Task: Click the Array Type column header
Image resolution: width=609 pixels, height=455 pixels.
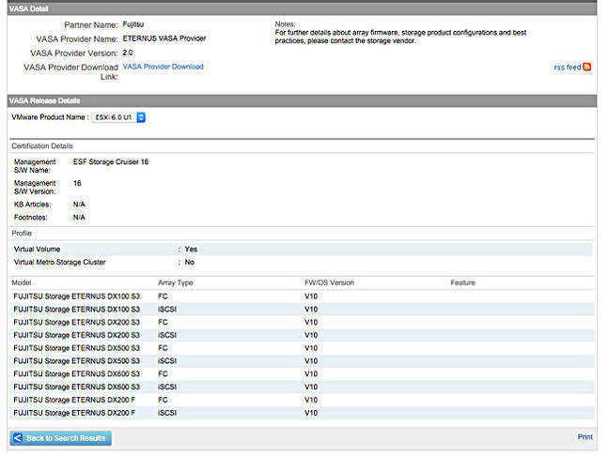Action: pyautogui.click(x=175, y=282)
